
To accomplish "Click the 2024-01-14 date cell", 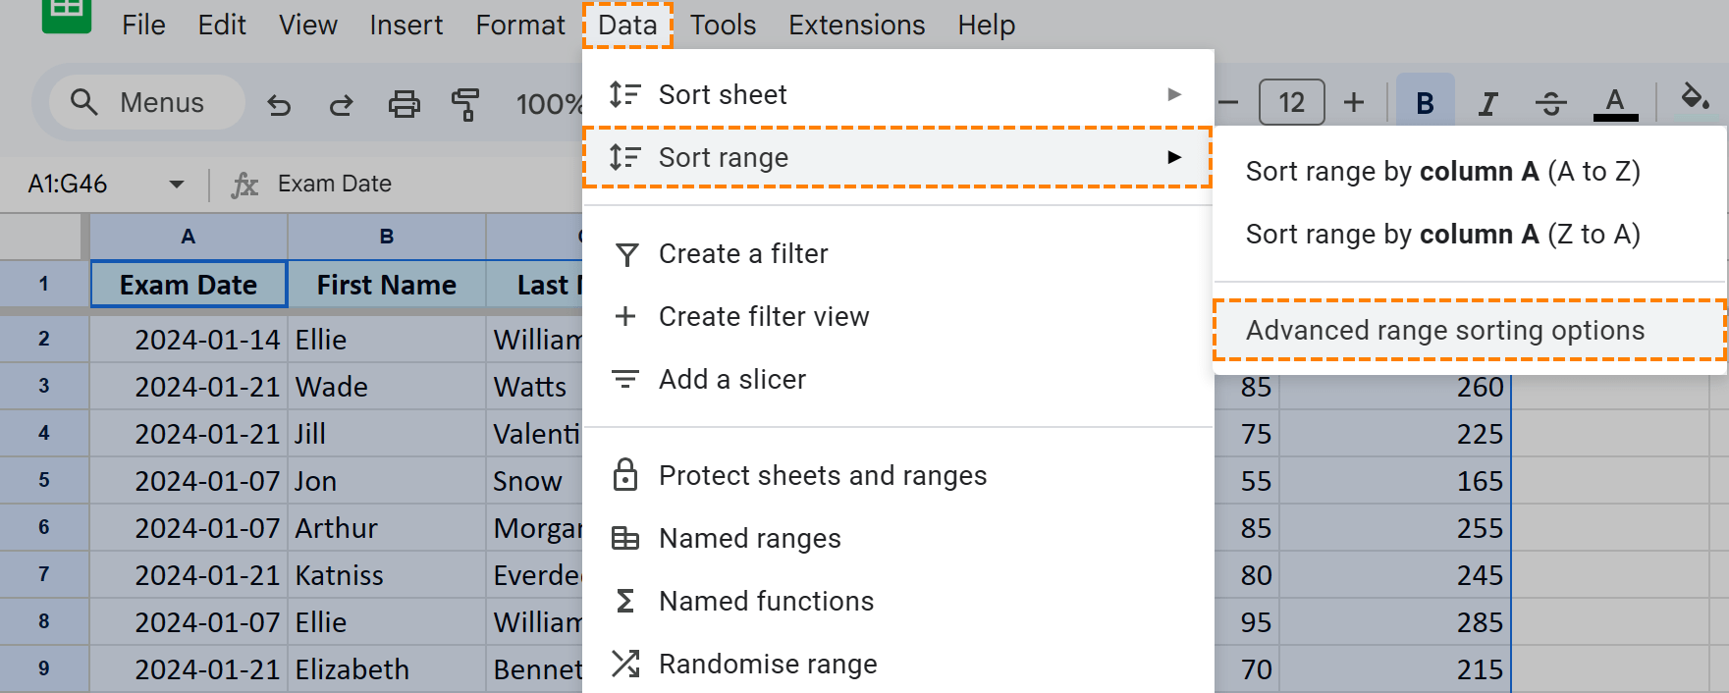I will (x=189, y=340).
